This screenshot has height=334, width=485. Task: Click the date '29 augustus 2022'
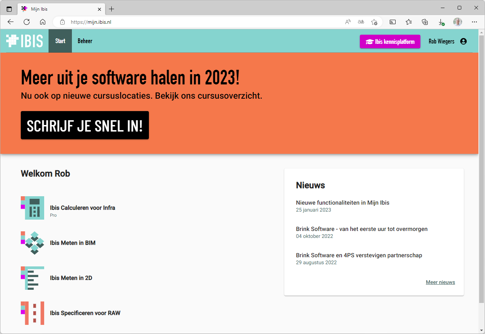click(316, 262)
